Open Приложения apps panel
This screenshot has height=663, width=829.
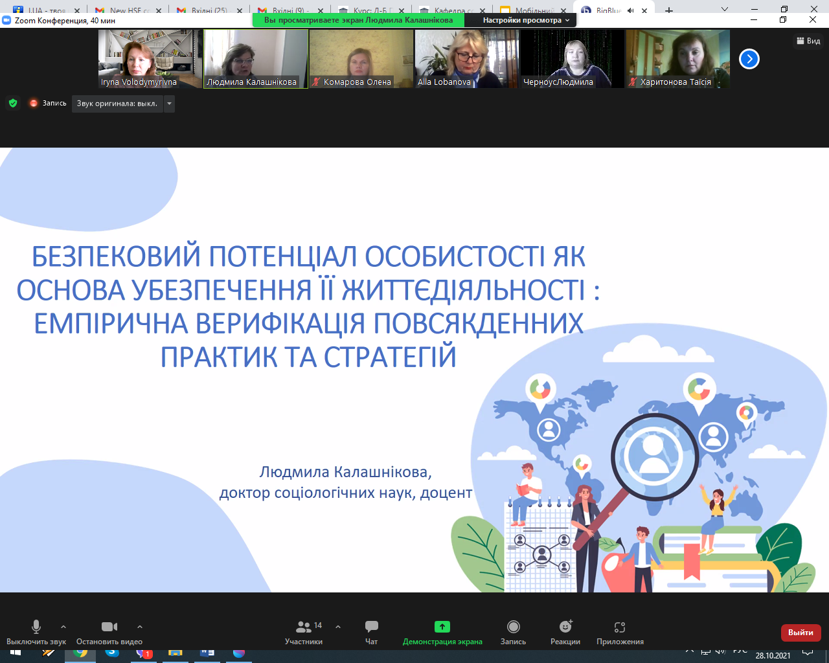[x=620, y=632]
